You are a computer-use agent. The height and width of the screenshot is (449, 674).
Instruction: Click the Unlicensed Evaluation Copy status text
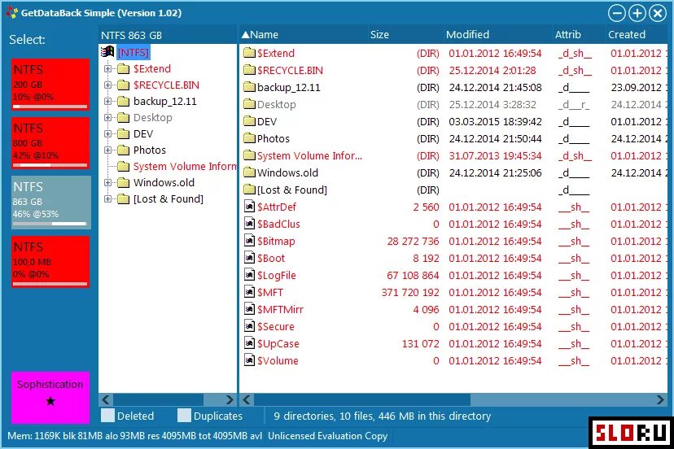tap(327, 436)
